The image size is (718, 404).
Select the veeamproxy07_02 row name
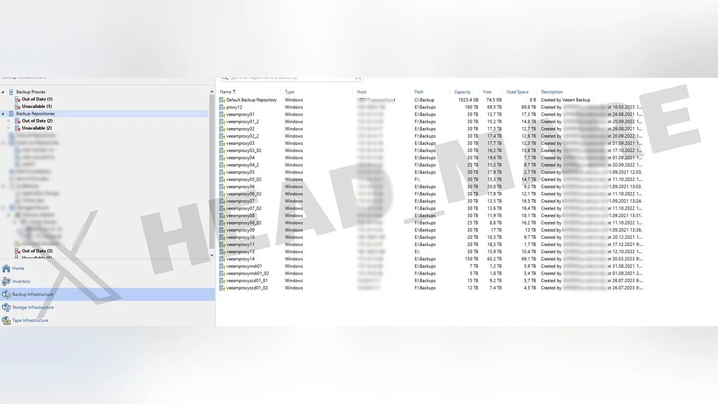[x=244, y=208]
